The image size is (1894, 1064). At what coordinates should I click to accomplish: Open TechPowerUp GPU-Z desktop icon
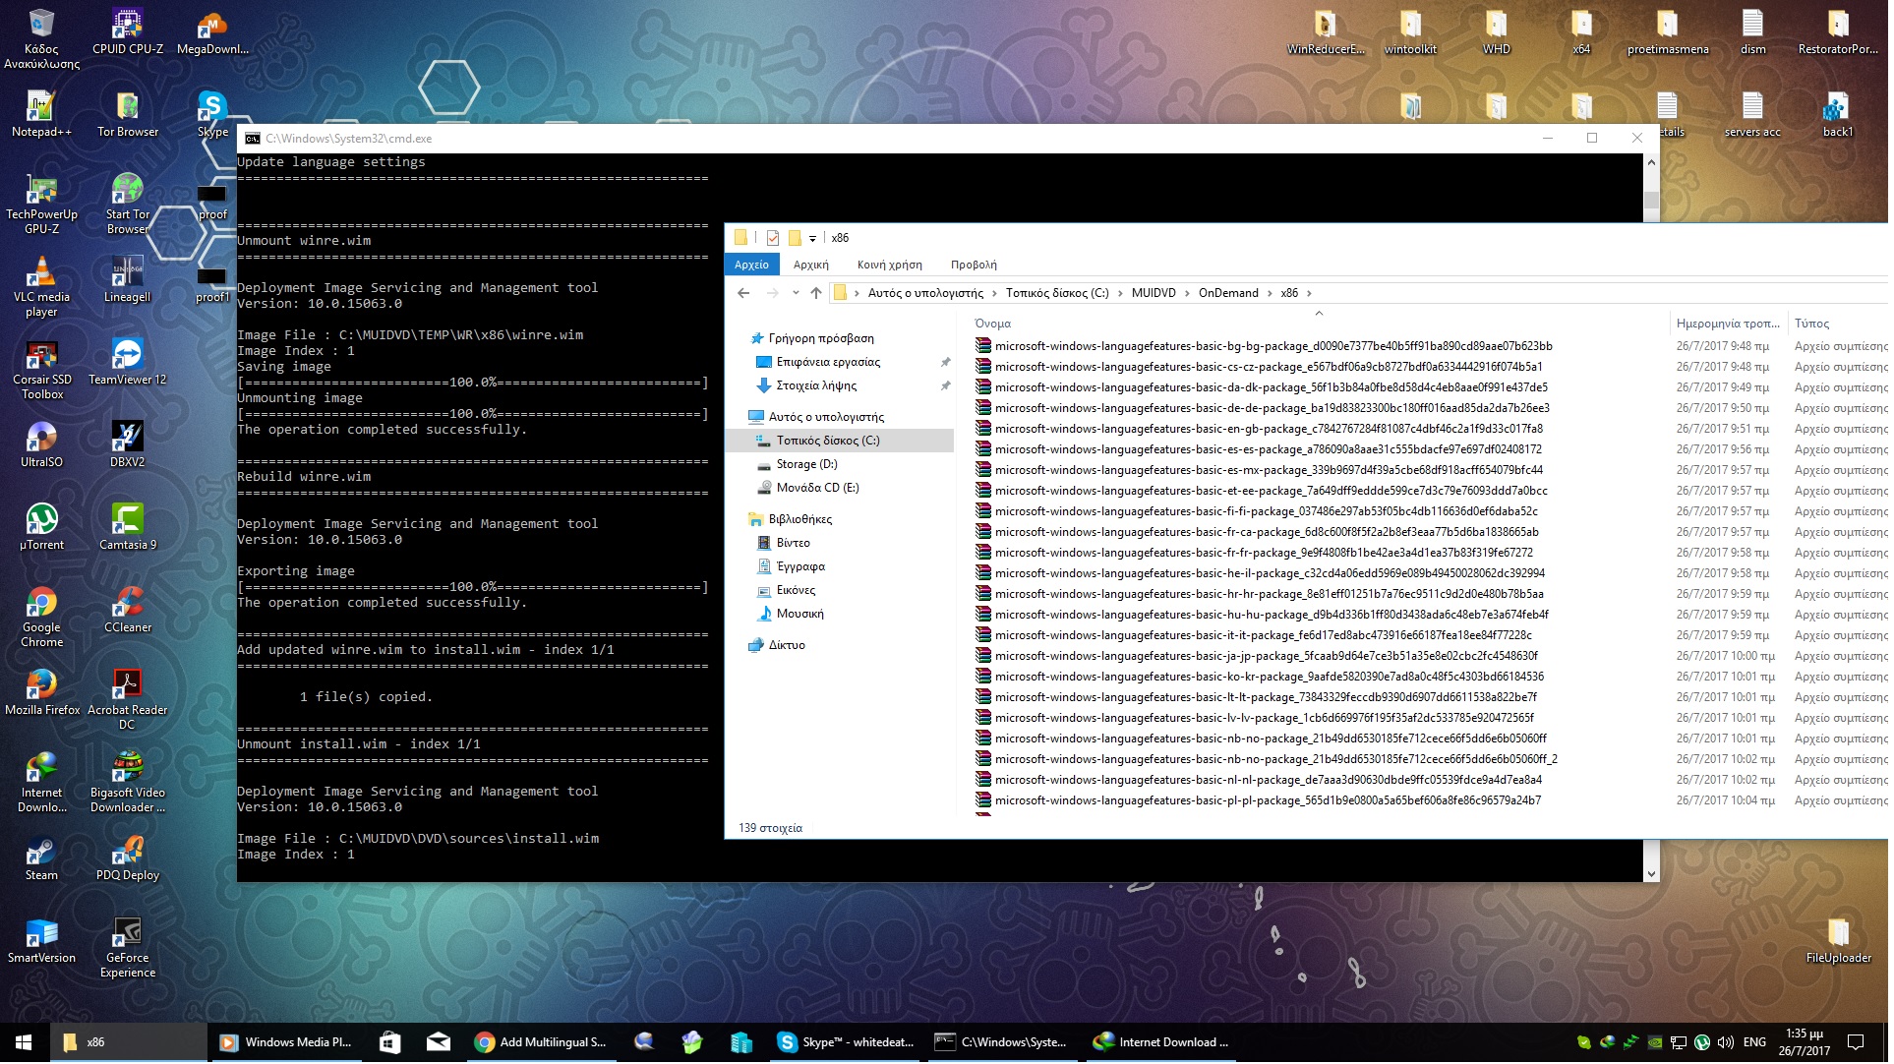pos(41,205)
